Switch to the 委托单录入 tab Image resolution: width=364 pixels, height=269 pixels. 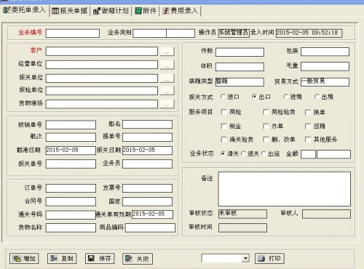(x=25, y=10)
